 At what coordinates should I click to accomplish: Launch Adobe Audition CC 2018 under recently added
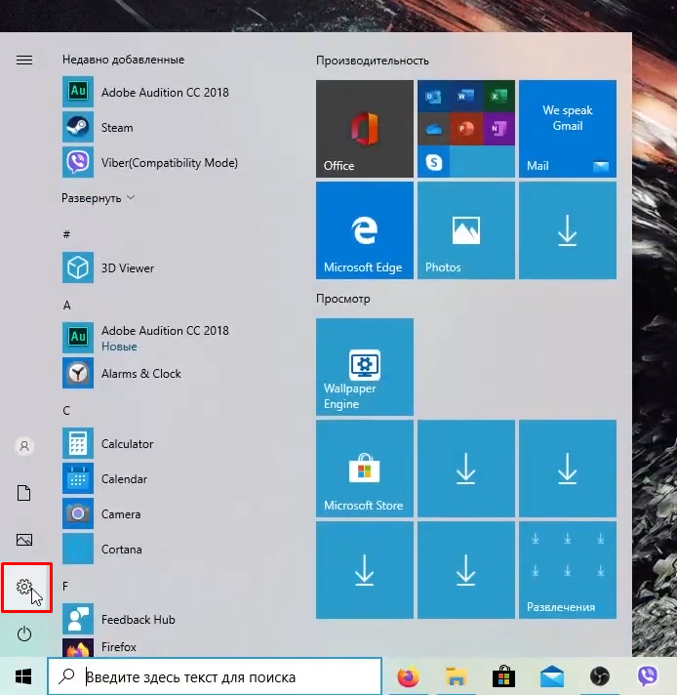[145, 92]
